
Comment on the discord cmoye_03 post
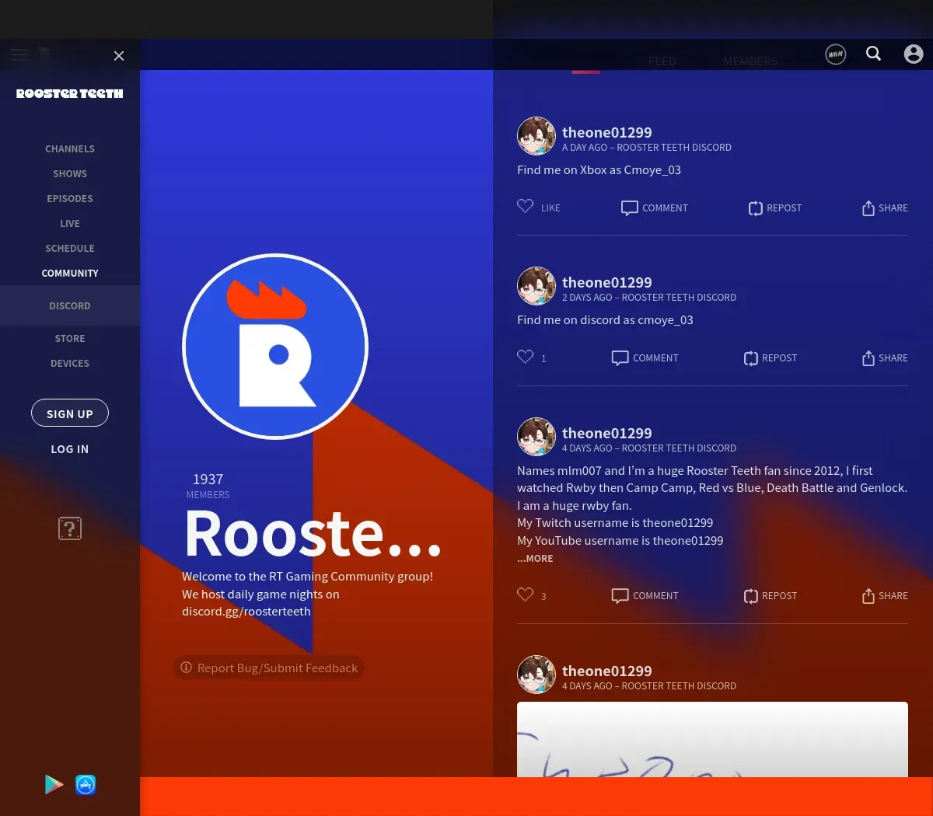pyautogui.click(x=645, y=357)
